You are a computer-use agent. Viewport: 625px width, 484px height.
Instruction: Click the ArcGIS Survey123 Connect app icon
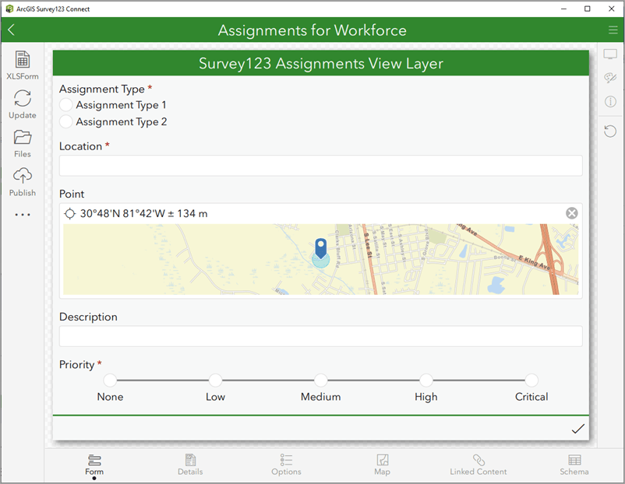click(x=9, y=9)
